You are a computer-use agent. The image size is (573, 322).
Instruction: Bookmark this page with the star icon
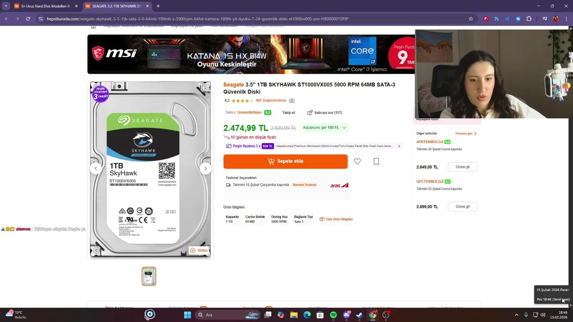(x=470, y=19)
